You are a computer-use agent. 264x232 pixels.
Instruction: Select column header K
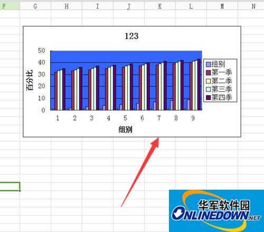point(160,6)
